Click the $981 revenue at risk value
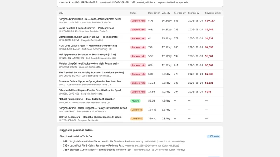Screen dimensions: 280x157 [x=208, y=92]
